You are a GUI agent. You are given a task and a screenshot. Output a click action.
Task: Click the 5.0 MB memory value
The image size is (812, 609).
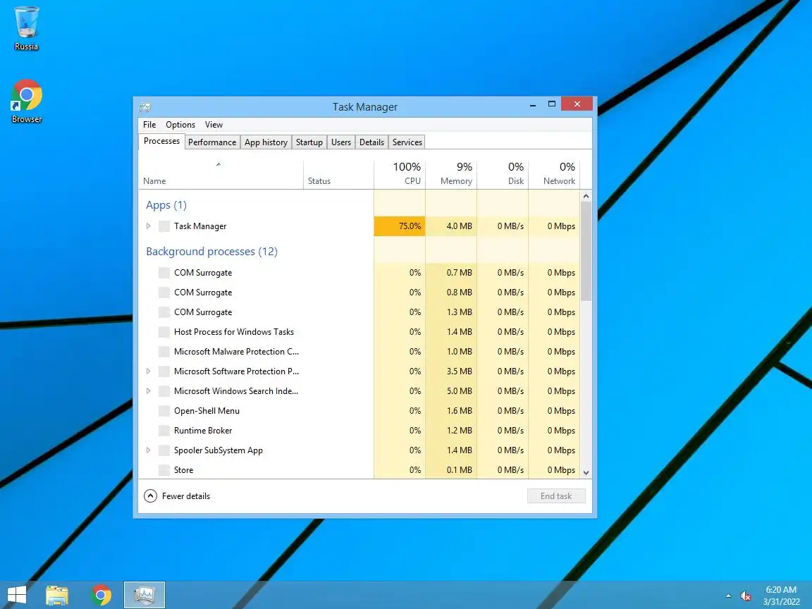pos(460,391)
